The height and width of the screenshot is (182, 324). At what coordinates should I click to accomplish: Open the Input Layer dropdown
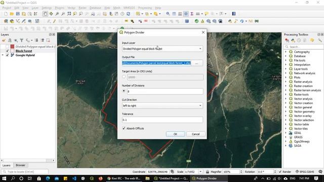(162, 49)
